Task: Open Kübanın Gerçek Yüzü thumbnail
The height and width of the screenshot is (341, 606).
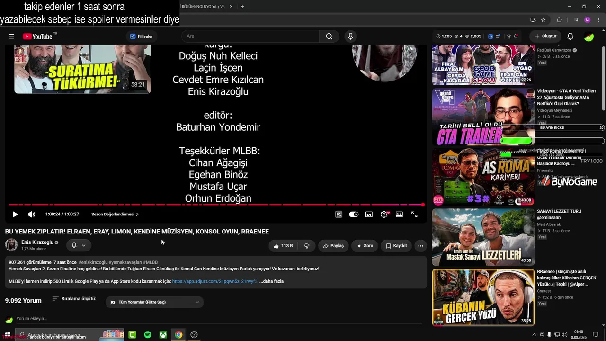Action: (x=483, y=297)
